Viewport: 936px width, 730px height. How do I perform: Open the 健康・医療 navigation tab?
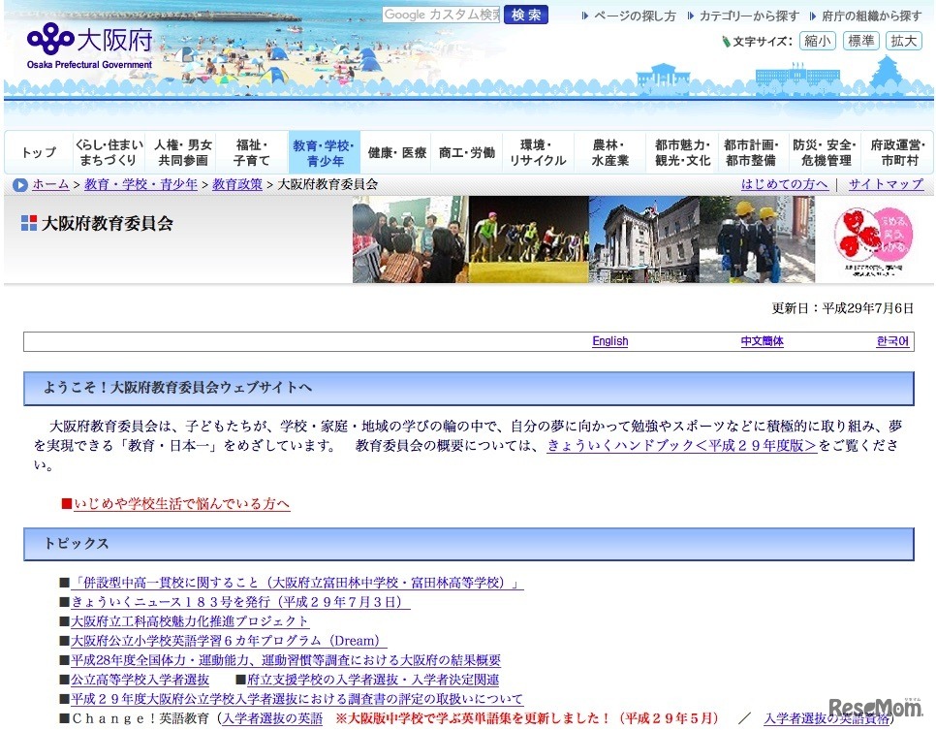396,153
